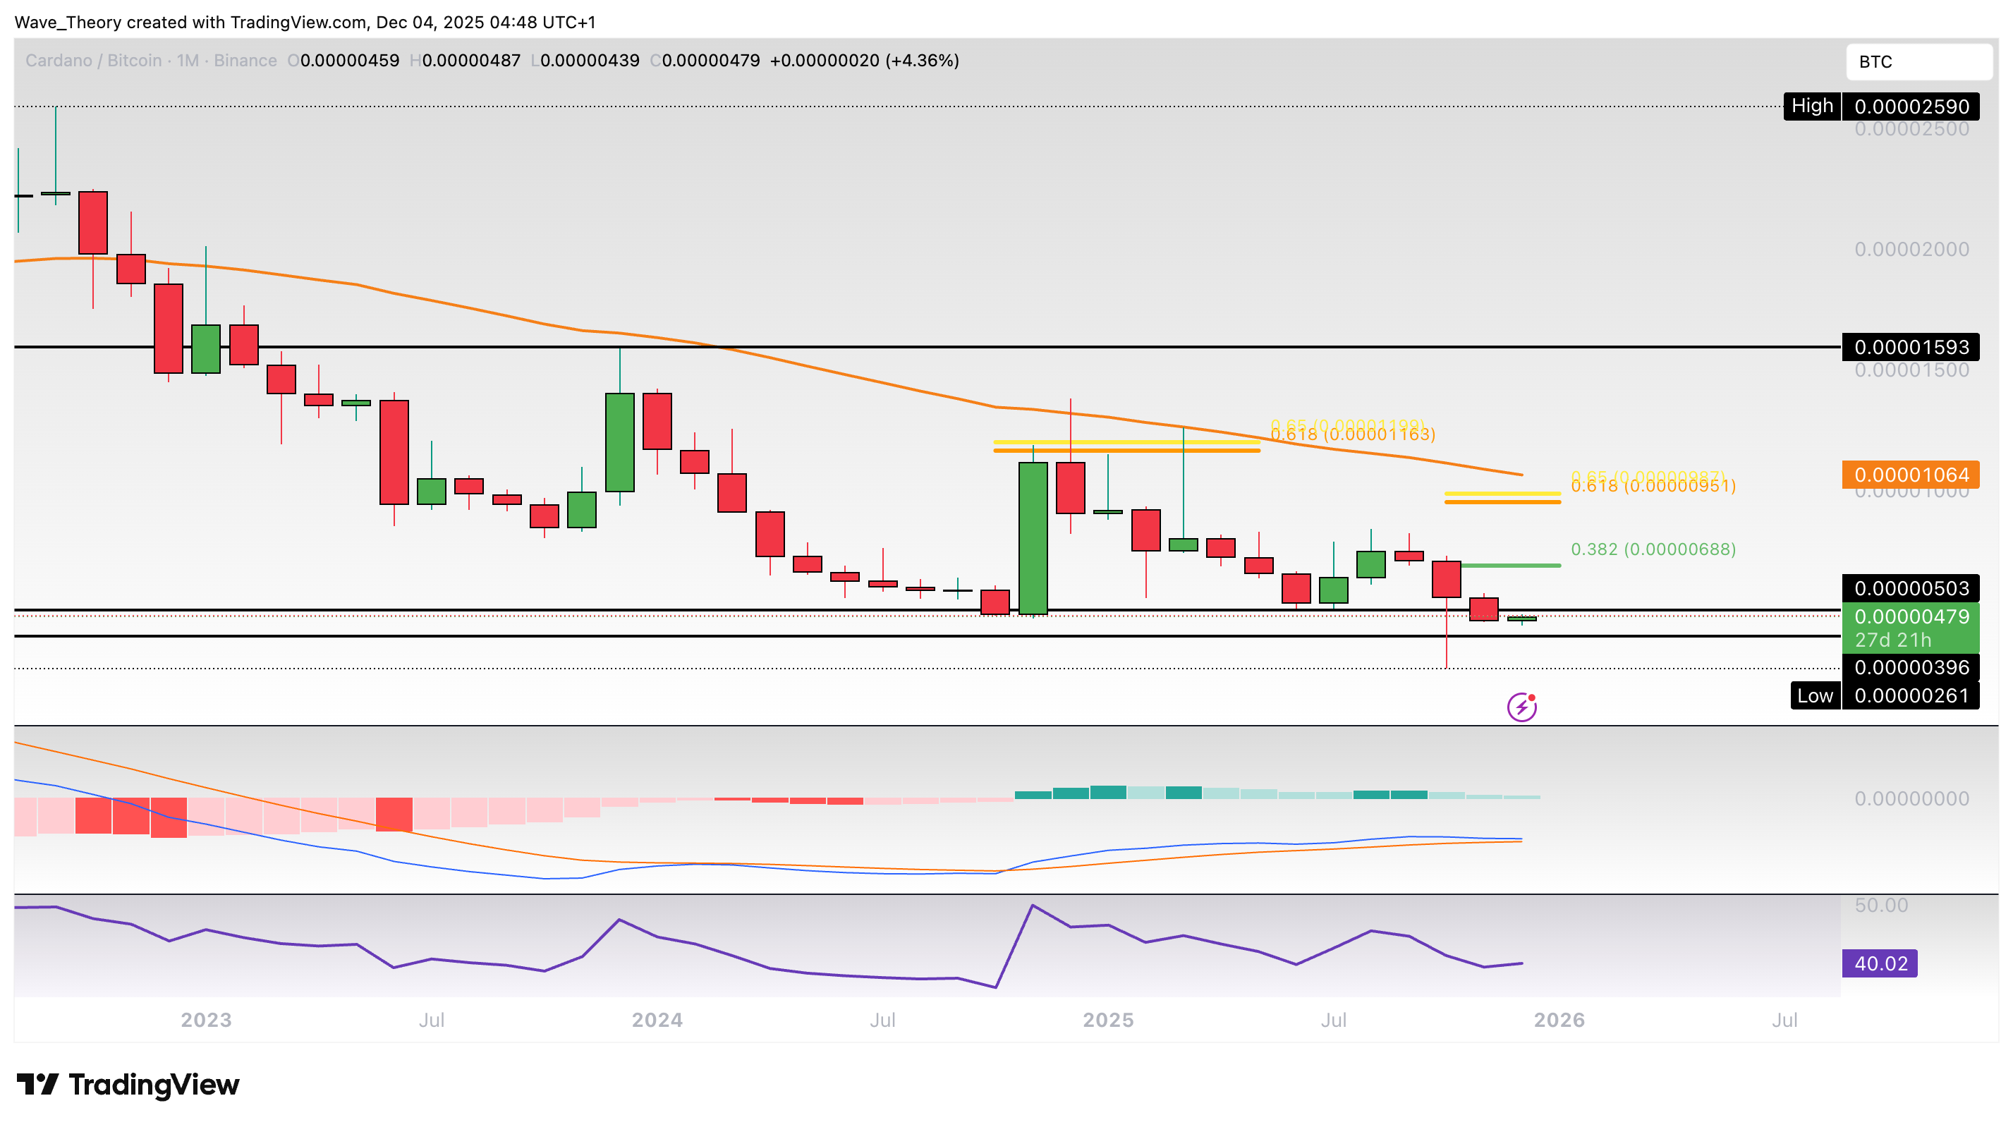Select the 0.00001593 horizontal line price label
This screenshot has width=2013, height=1127.
point(1911,346)
